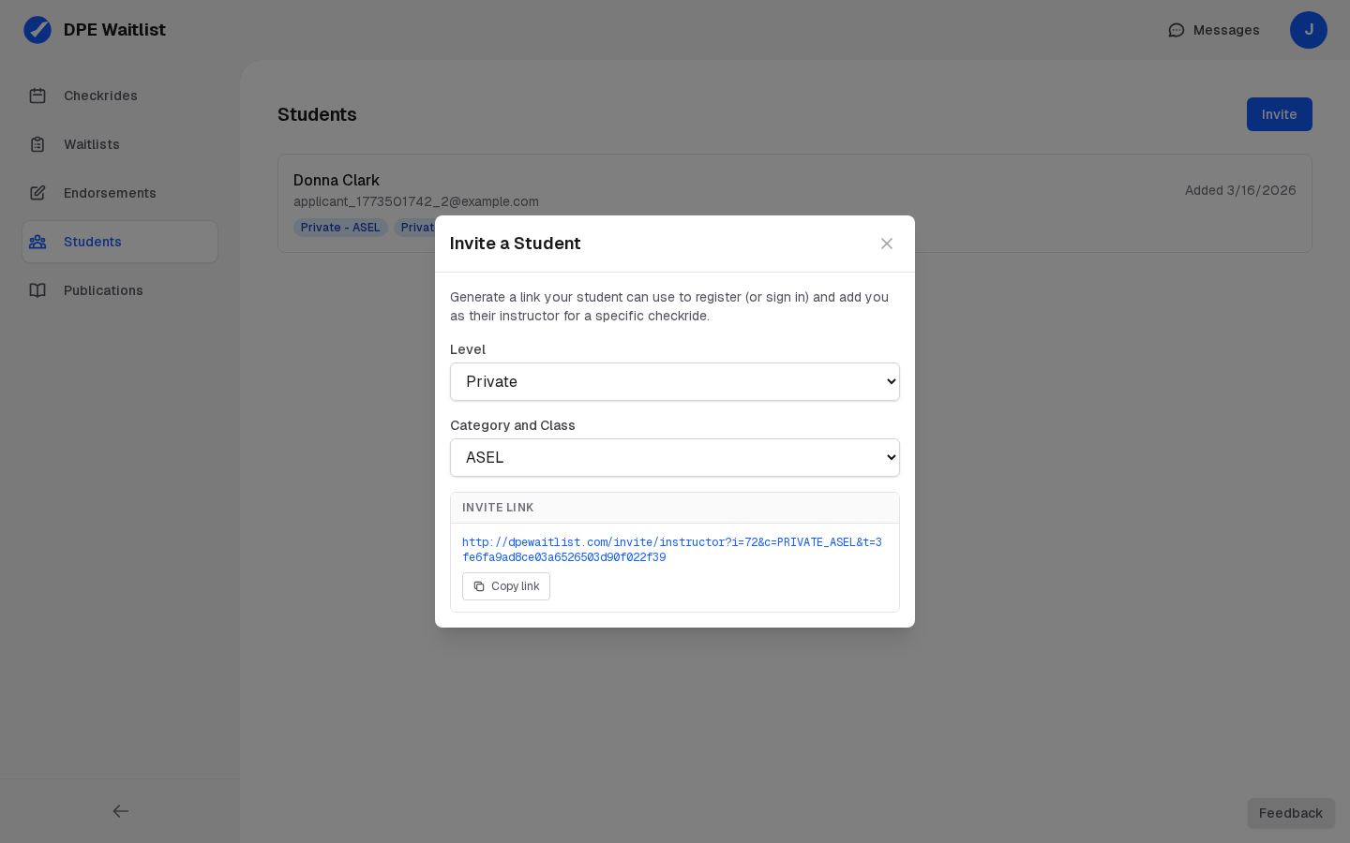Click the Students people icon

[37, 242]
